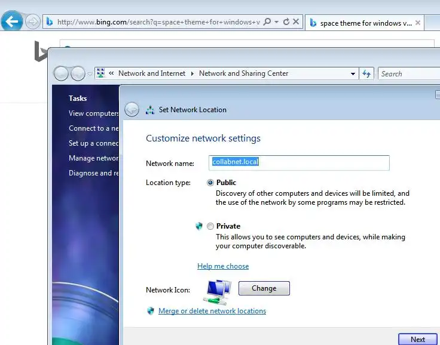Click the browser forward arrow button
The width and height of the screenshot is (440, 345).
33,21
